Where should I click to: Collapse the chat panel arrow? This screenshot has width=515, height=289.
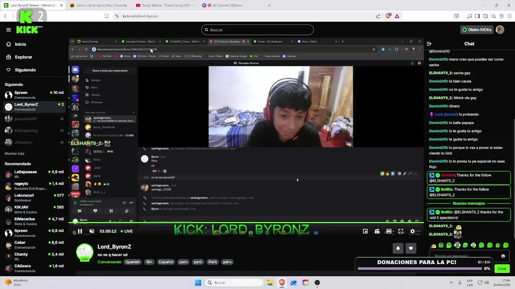click(x=429, y=44)
